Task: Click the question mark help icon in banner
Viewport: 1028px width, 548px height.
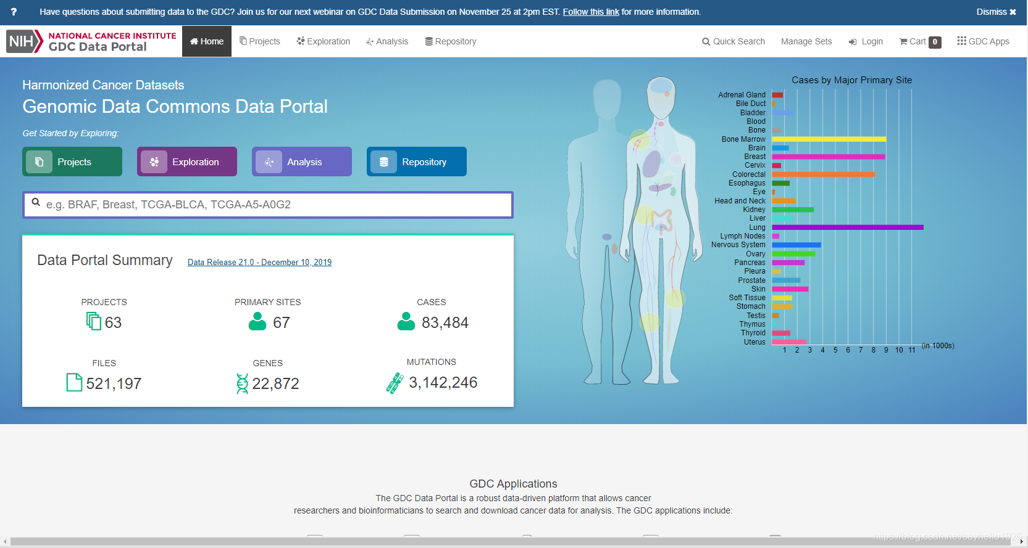Action: (14, 12)
